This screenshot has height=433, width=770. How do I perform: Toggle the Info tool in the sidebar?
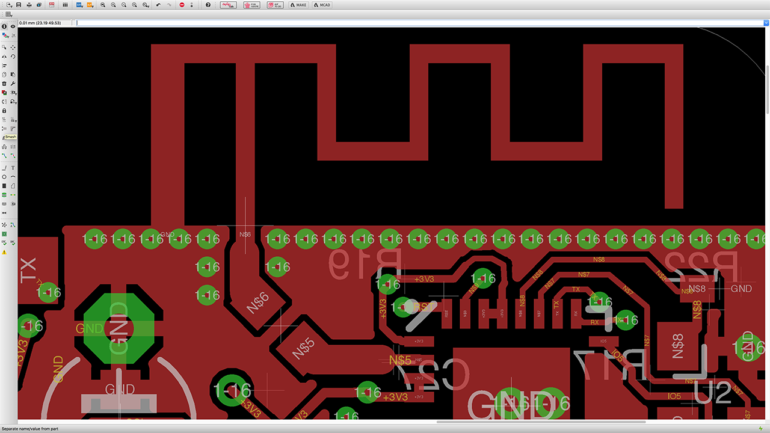[x=4, y=26]
